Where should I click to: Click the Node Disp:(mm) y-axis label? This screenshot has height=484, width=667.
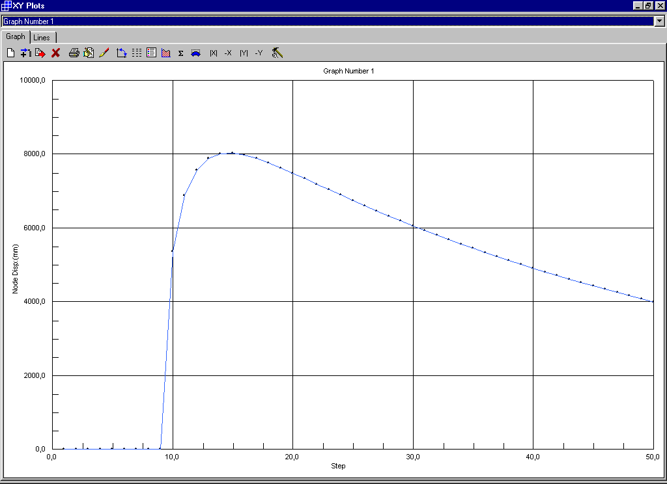(16, 269)
